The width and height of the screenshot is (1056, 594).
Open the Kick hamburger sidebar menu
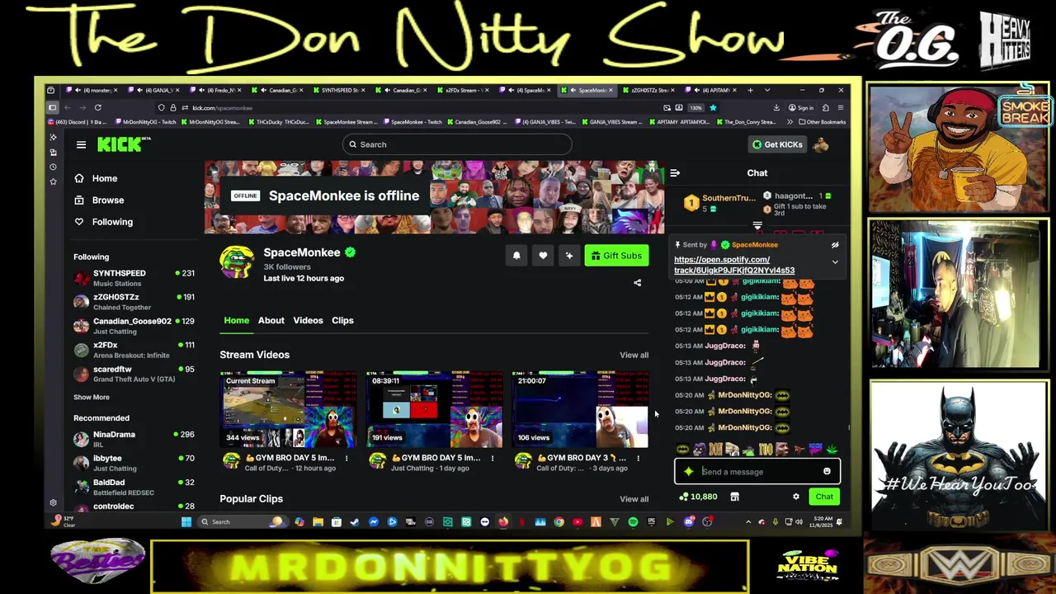pos(81,144)
